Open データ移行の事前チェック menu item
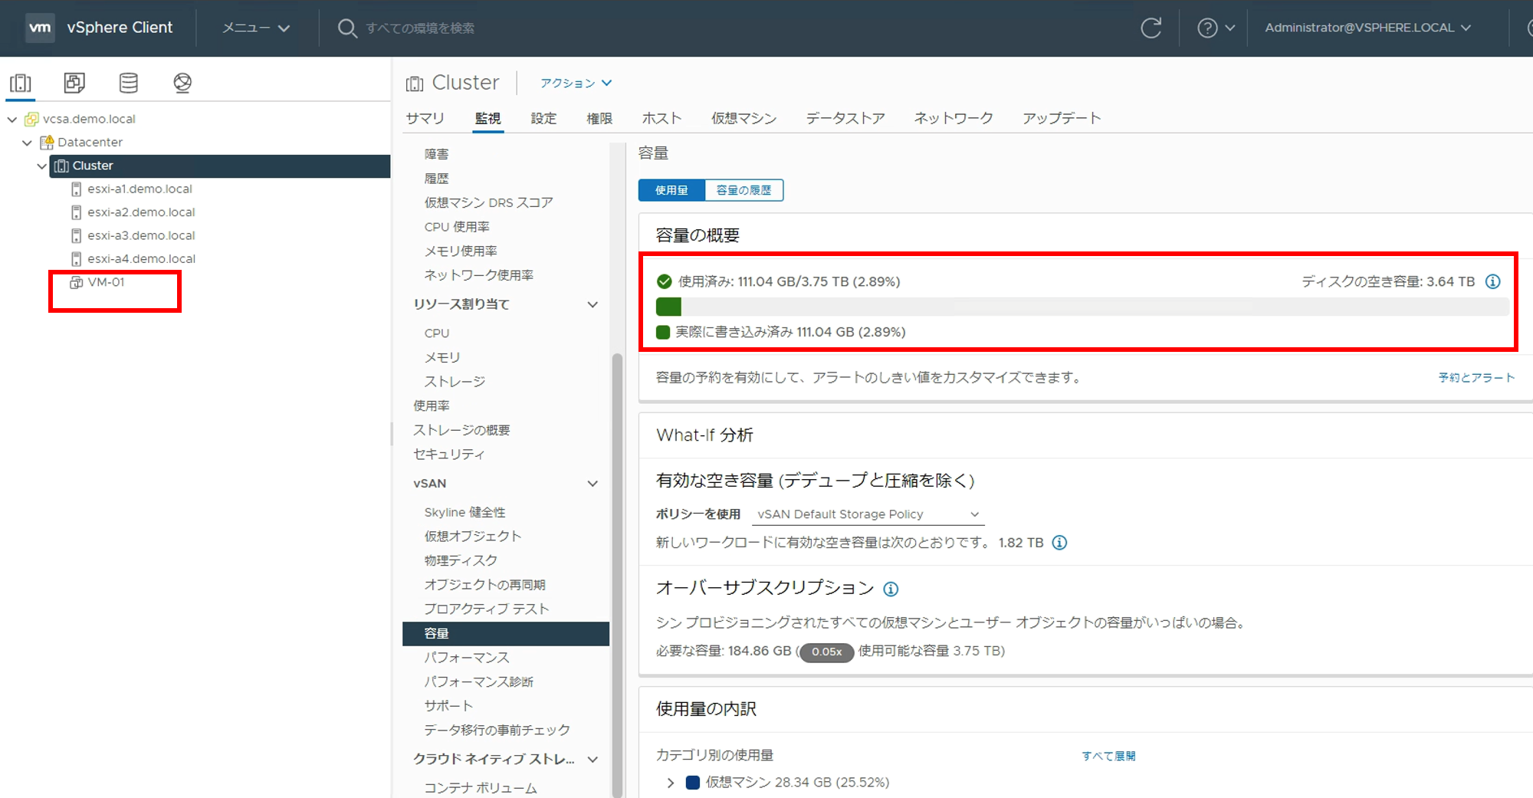The height and width of the screenshot is (798, 1533). point(497,730)
